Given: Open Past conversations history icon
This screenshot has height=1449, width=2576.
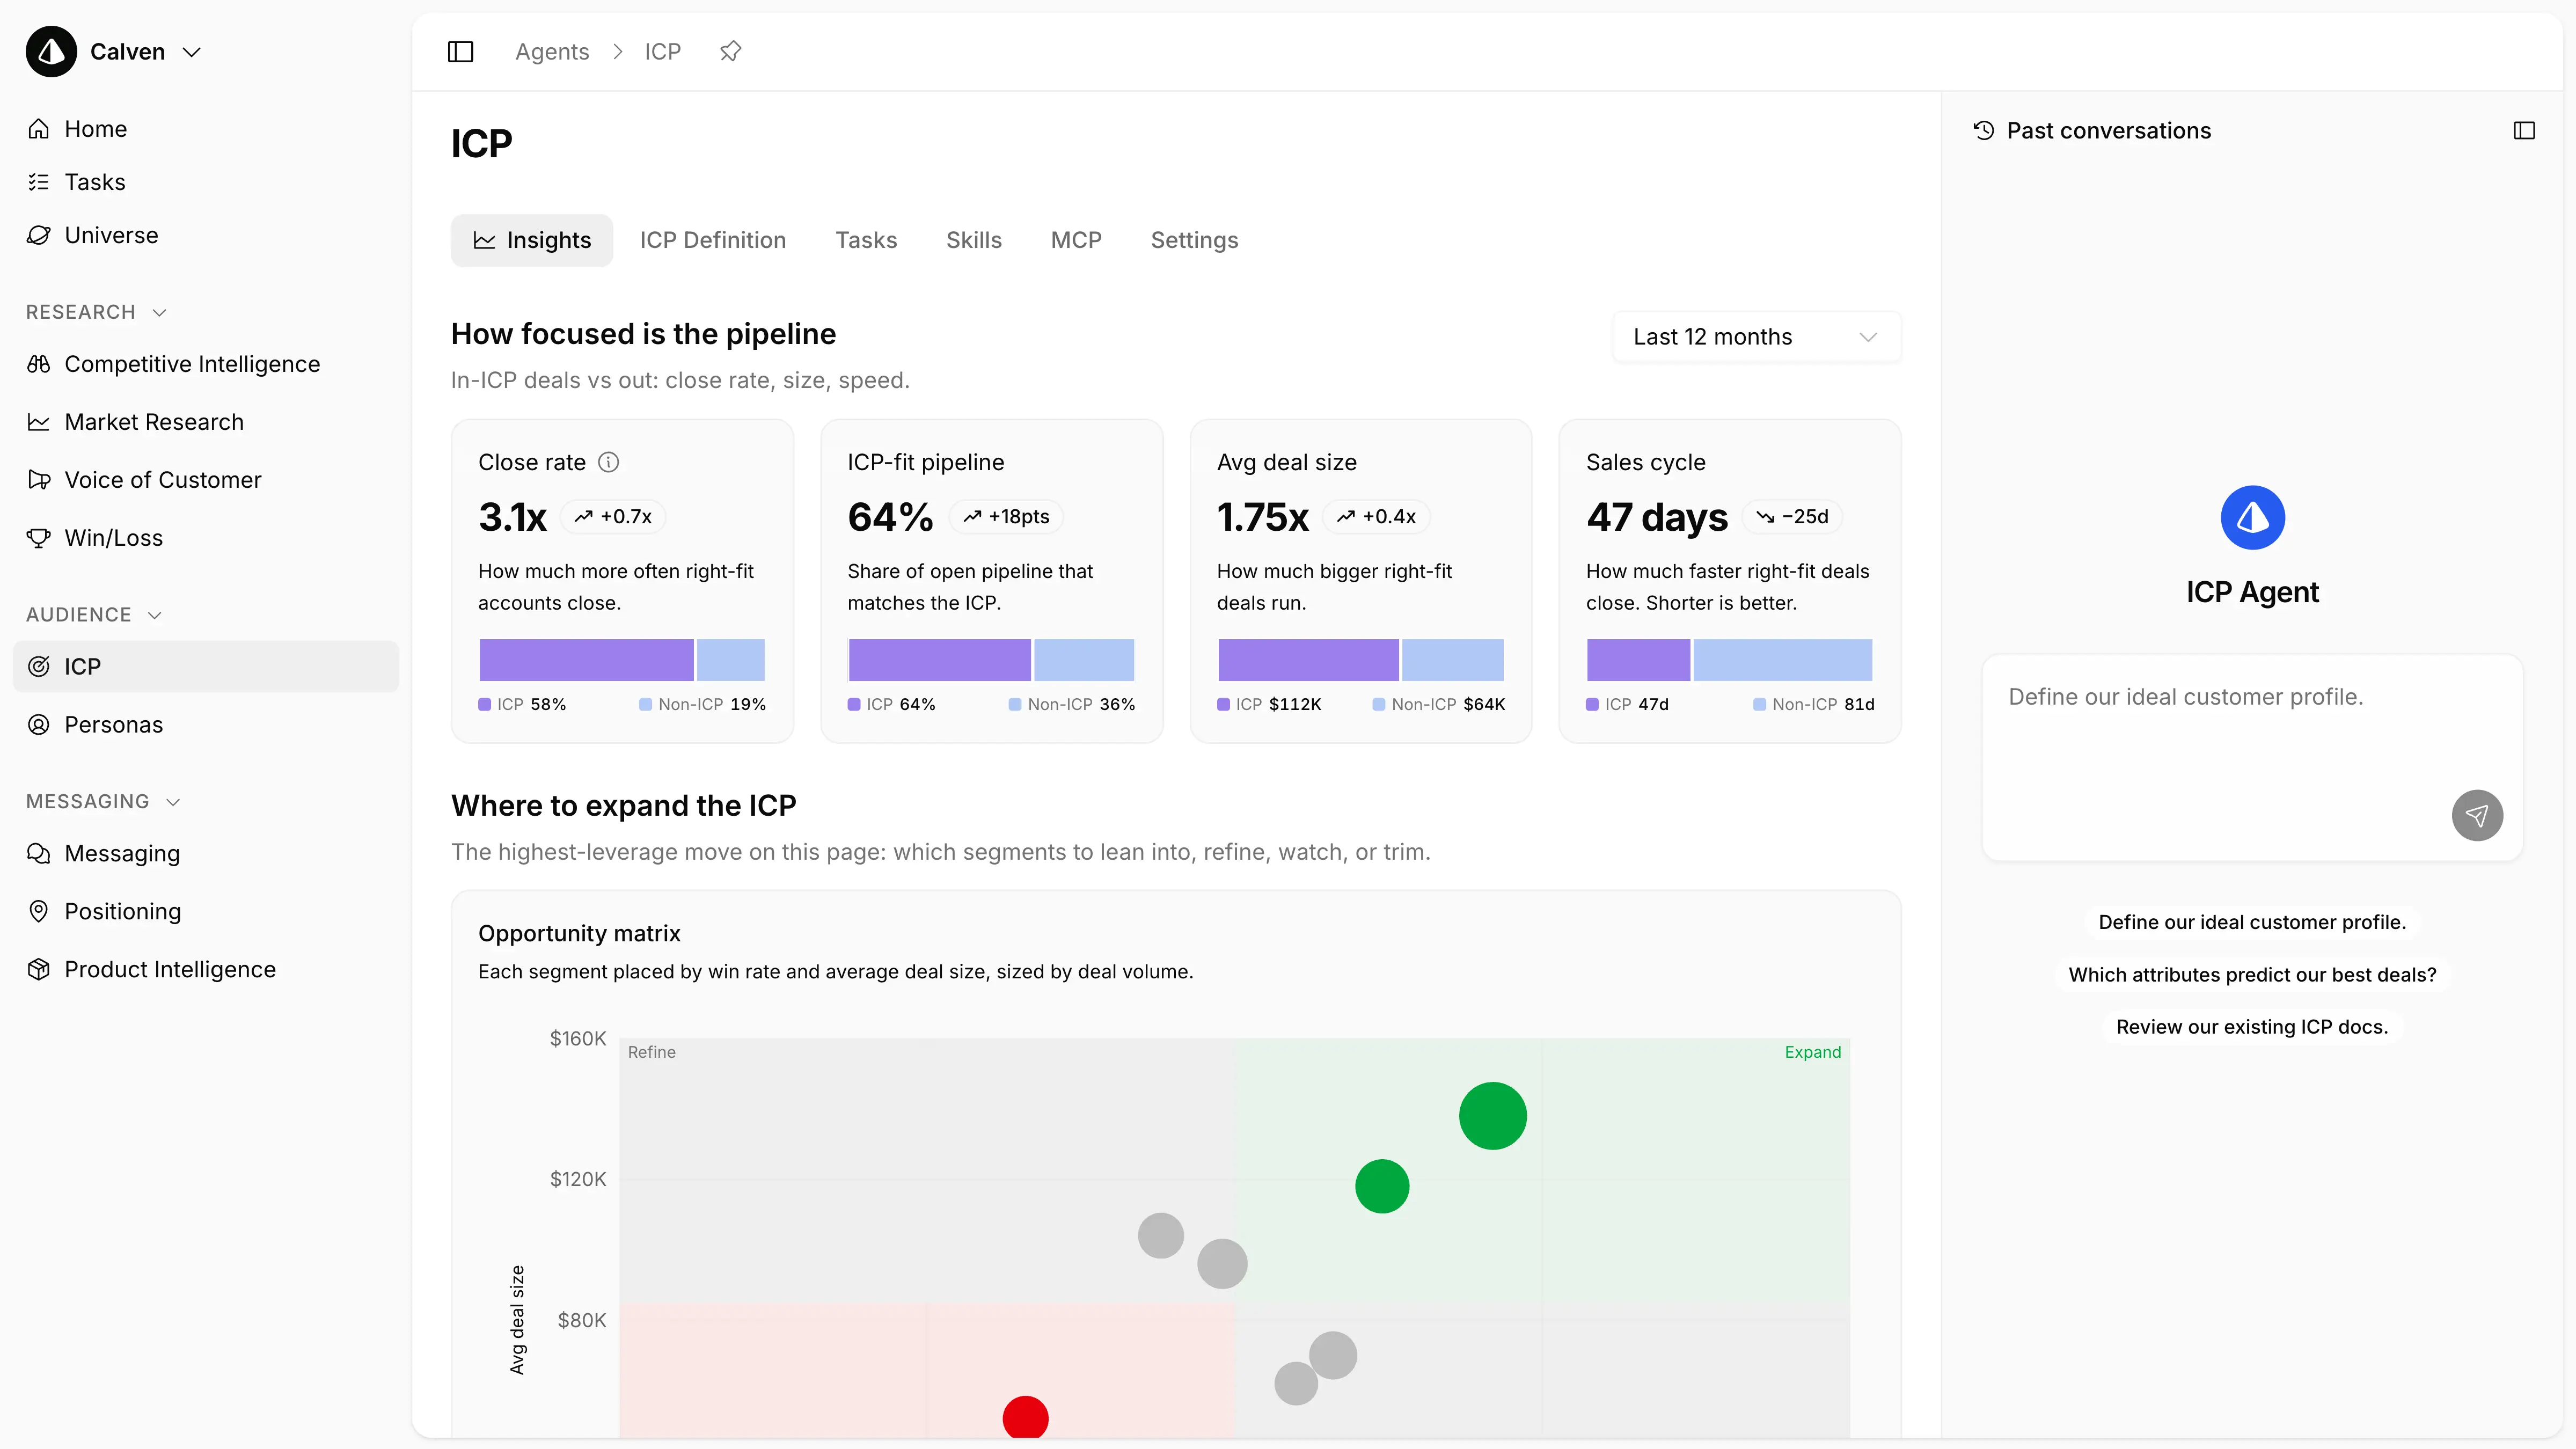Looking at the screenshot, I should (x=1984, y=131).
